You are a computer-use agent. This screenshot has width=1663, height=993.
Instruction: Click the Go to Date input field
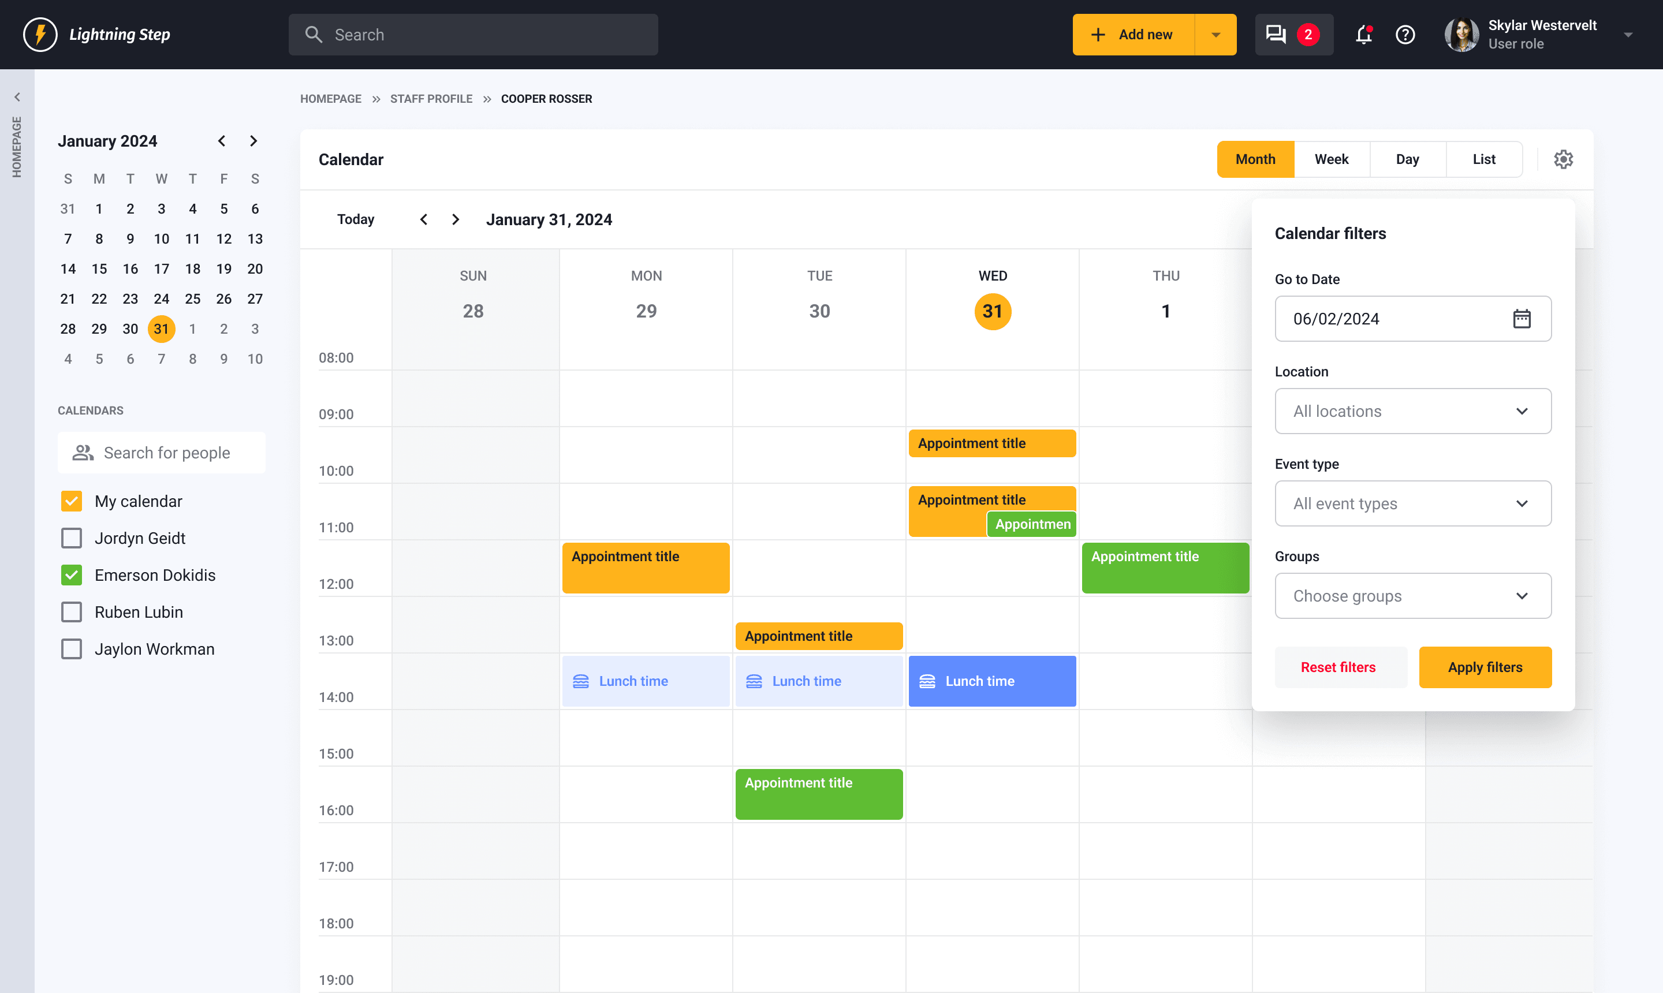pyautogui.click(x=1413, y=319)
